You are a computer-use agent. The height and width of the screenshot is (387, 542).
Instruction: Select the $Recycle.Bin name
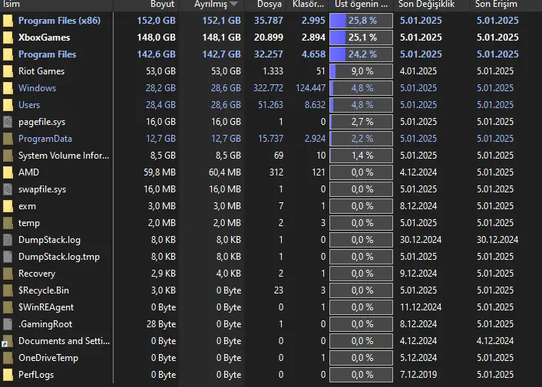coord(44,290)
